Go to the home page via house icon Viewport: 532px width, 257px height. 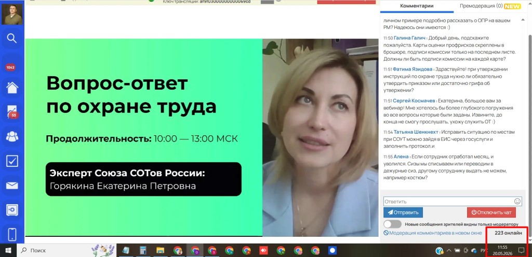point(12,88)
